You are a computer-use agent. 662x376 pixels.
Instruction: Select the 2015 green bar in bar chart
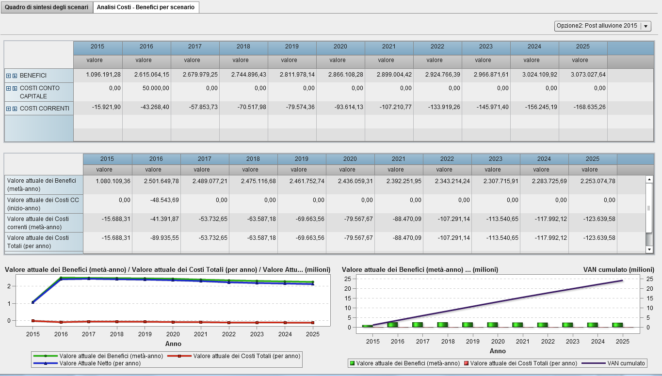pyautogui.click(x=367, y=326)
